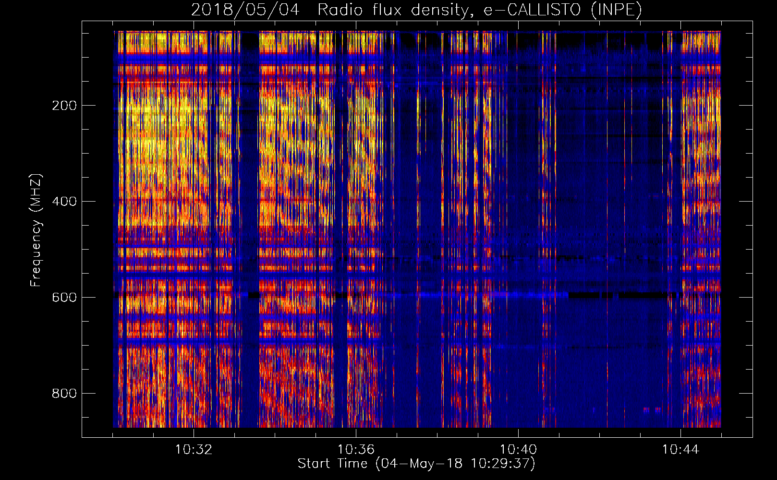Click the plot title showing 2018/05/04 radio flux density
777x480 pixels.
[416, 10]
